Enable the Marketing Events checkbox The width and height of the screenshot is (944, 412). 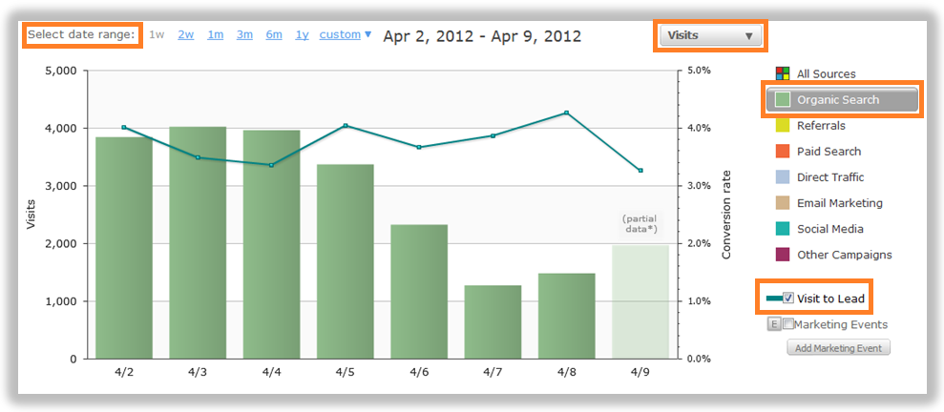point(788,324)
